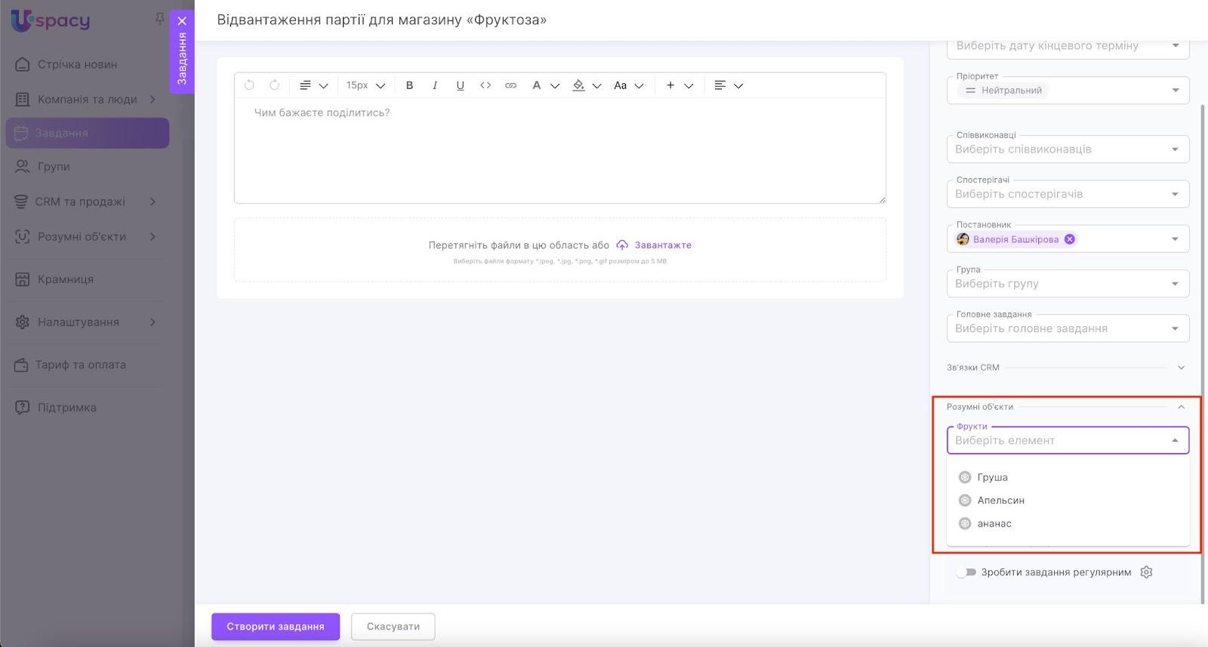Open Групи in the sidebar
The image size is (1208, 647).
(54, 166)
